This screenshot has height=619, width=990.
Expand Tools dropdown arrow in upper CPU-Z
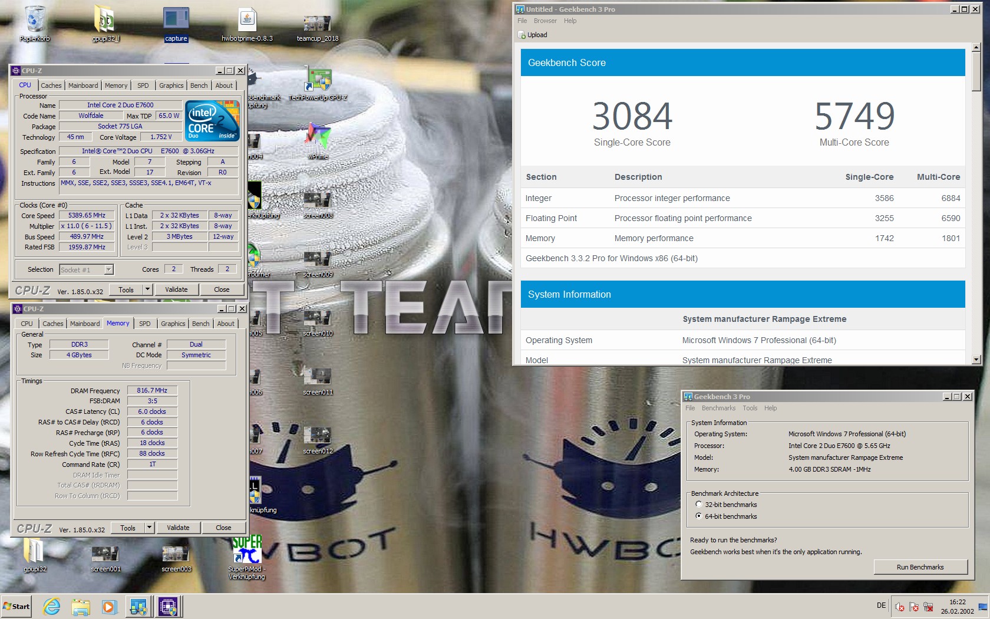click(x=147, y=289)
